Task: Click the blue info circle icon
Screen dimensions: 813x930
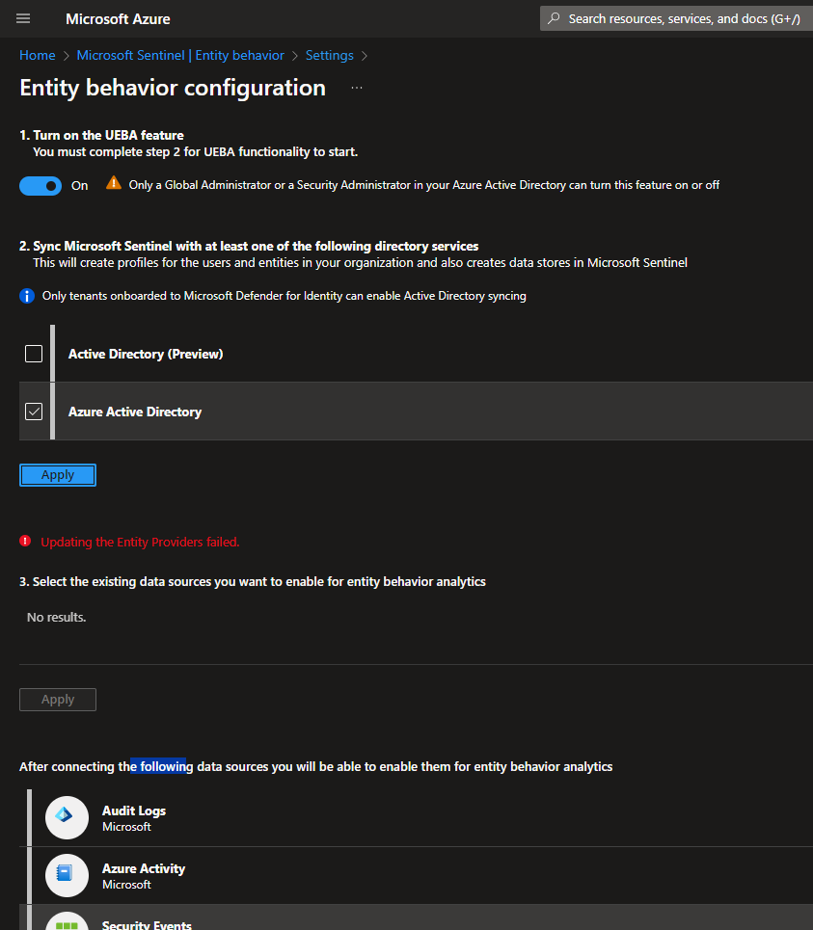Action: 27,295
